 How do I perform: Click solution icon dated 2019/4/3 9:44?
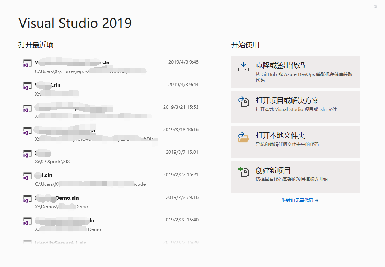point(27,86)
